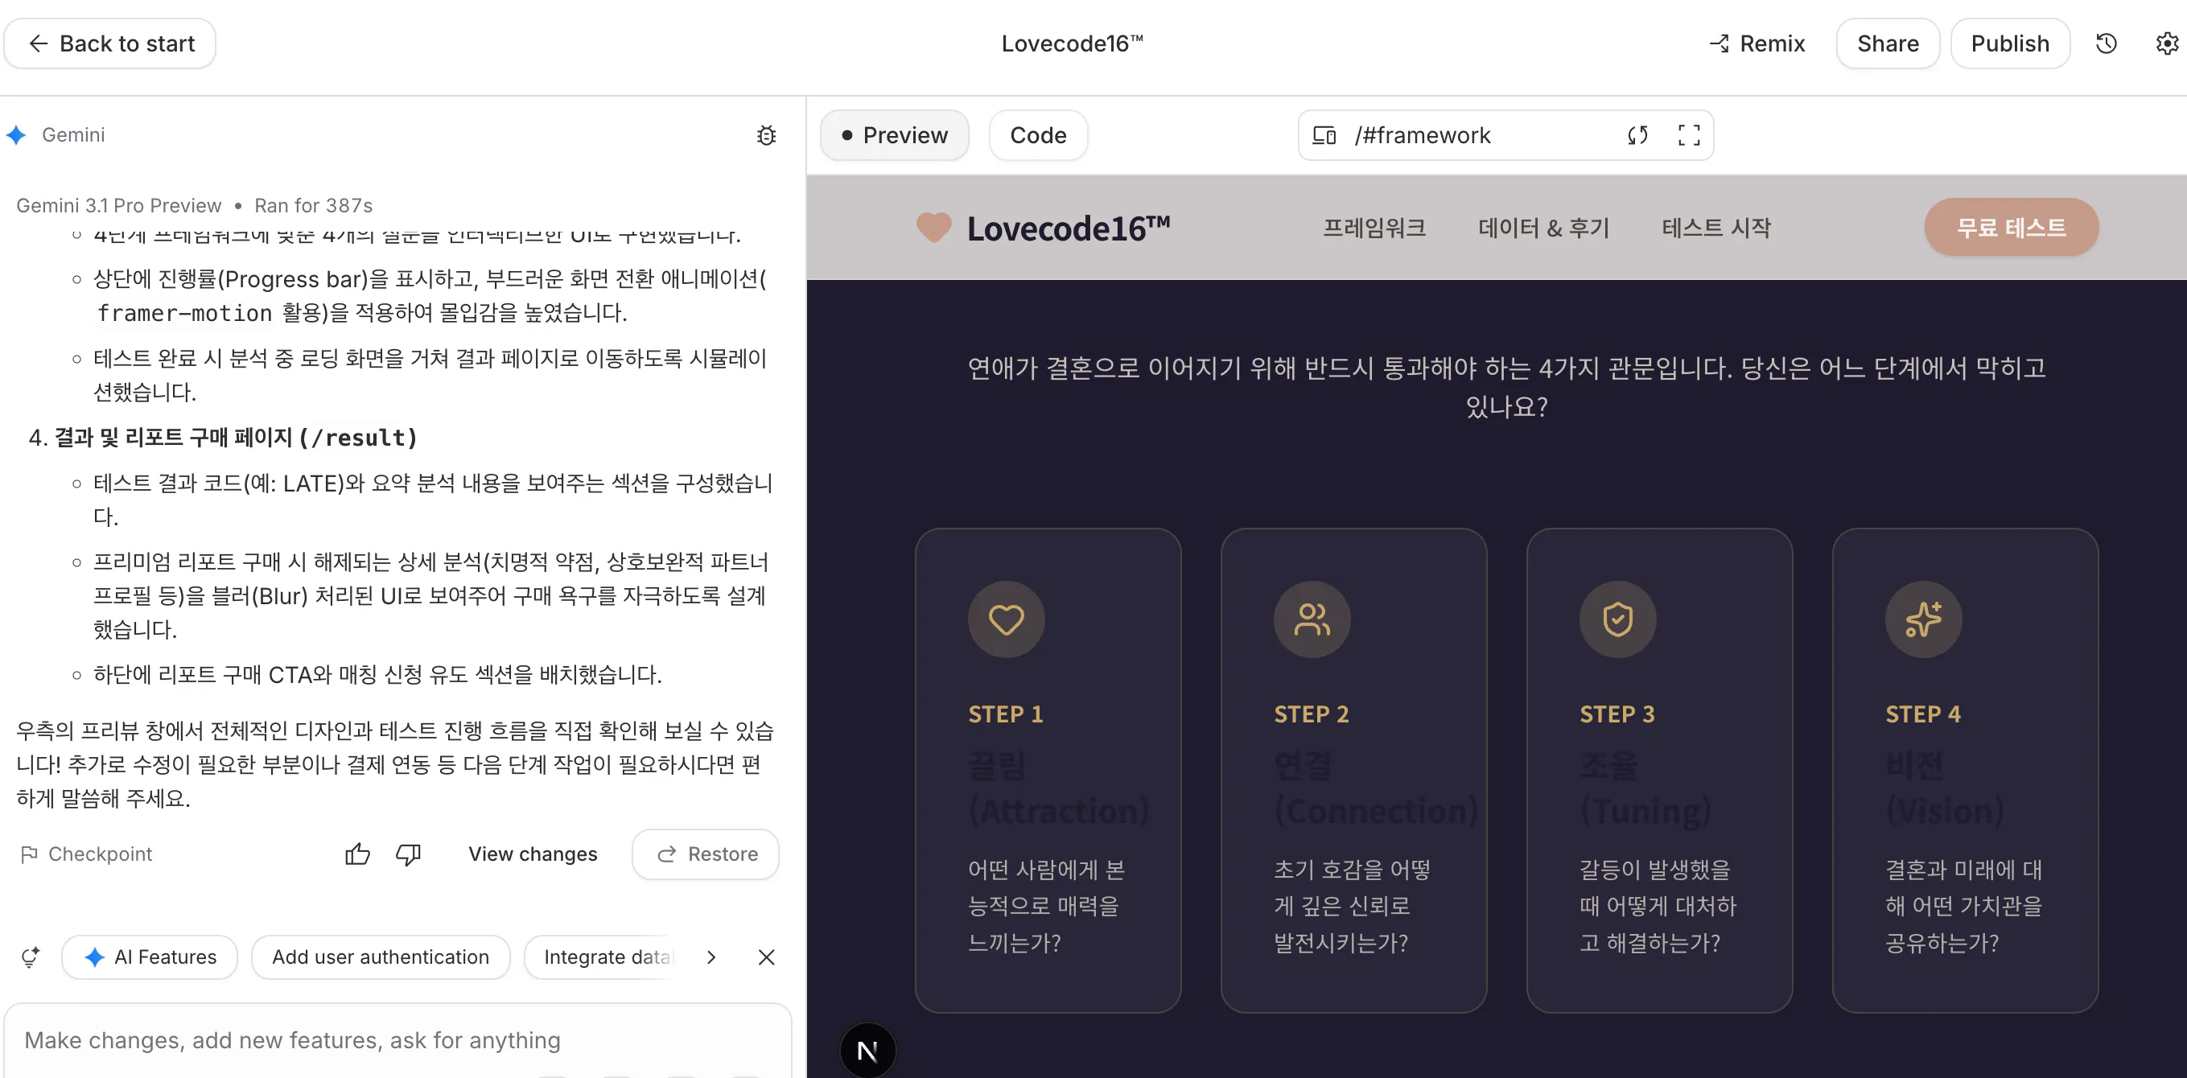Open the bug report icon
Image resolution: width=2187 pixels, height=1078 pixels.
[x=767, y=135]
